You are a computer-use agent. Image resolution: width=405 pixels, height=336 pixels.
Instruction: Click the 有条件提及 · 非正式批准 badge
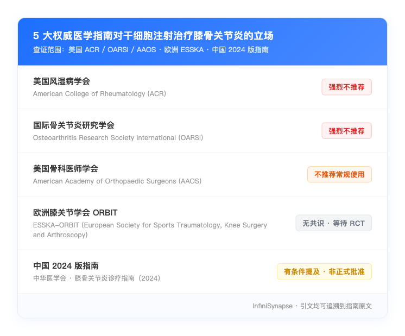325,271
